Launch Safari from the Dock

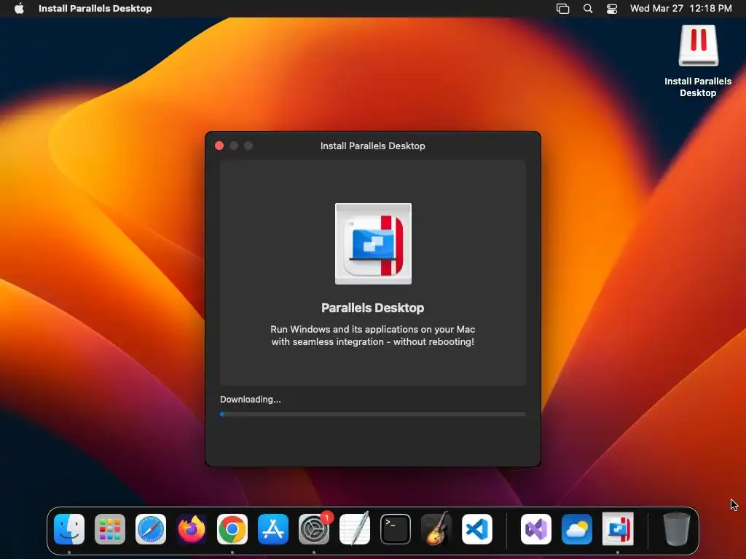pos(151,529)
